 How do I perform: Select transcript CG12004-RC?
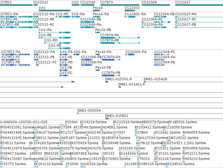click(x=156, y=22)
